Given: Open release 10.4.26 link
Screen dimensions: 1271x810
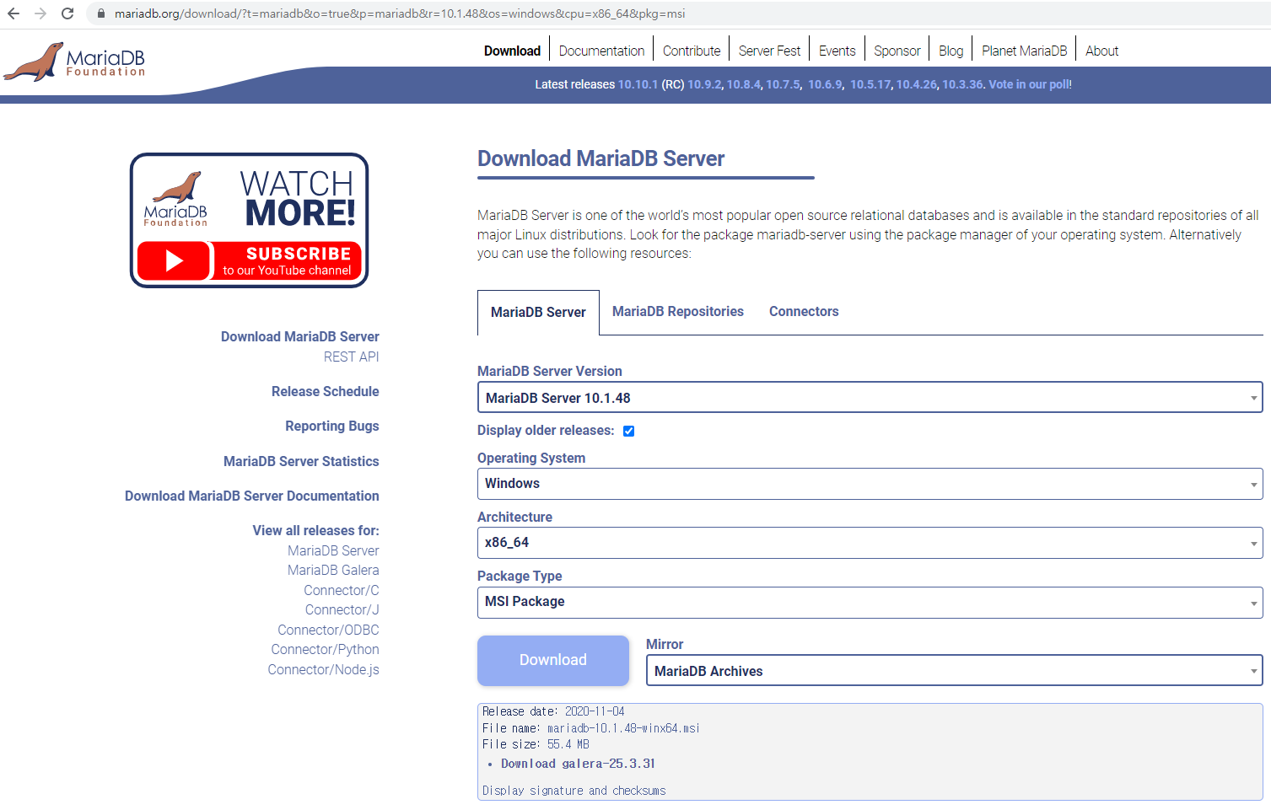Looking at the screenshot, I should [917, 84].
